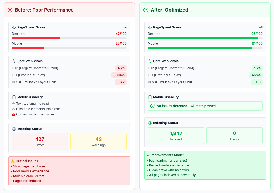
Task: Click the warning triangle beside Clickable elements too close
Action: 13,109
